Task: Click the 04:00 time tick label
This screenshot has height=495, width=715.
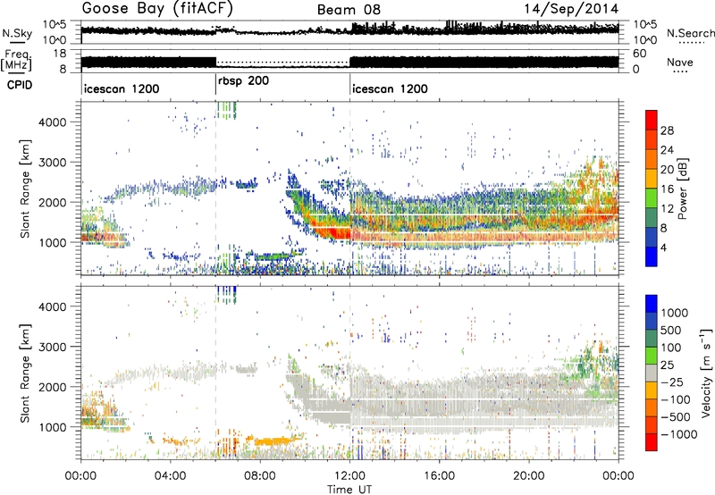Action: tap(170, 476)
